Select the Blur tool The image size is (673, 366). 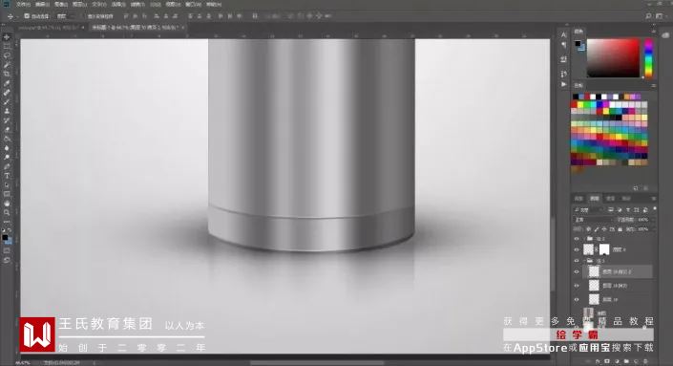coord(7,148)
